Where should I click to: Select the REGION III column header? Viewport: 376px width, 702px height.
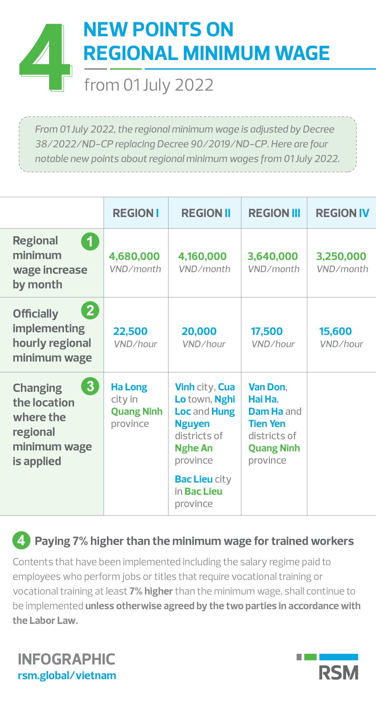coord(274,213)
